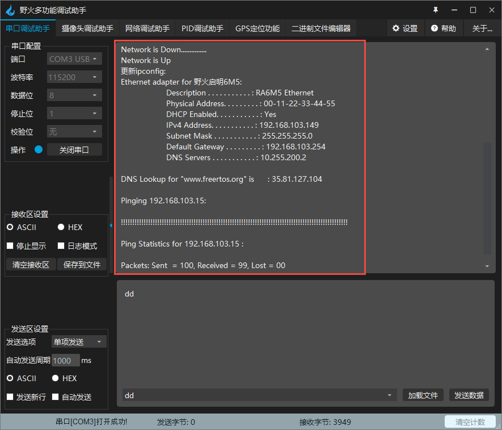Click the 发送数据 button

pyautogui.click(x=469, y=395)
